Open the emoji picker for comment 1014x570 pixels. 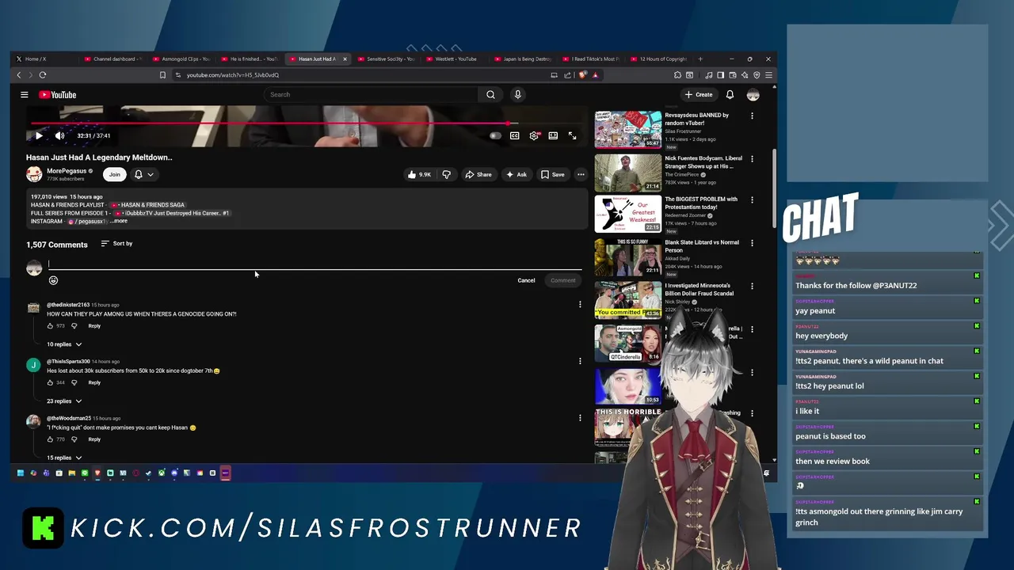click(53, 280)
